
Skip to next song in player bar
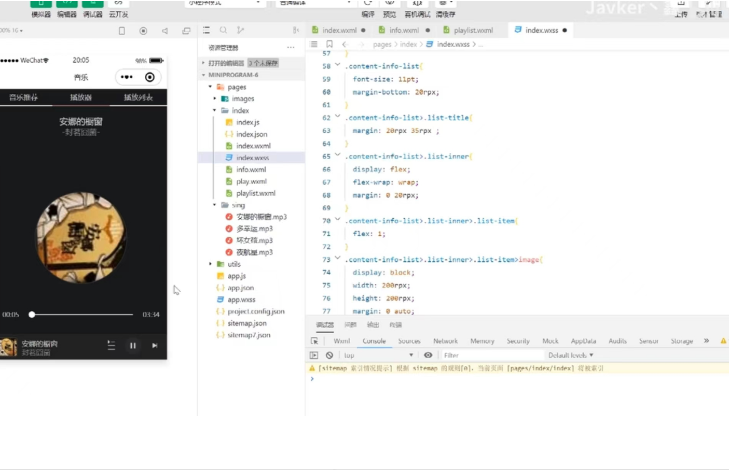pos(155,346)
